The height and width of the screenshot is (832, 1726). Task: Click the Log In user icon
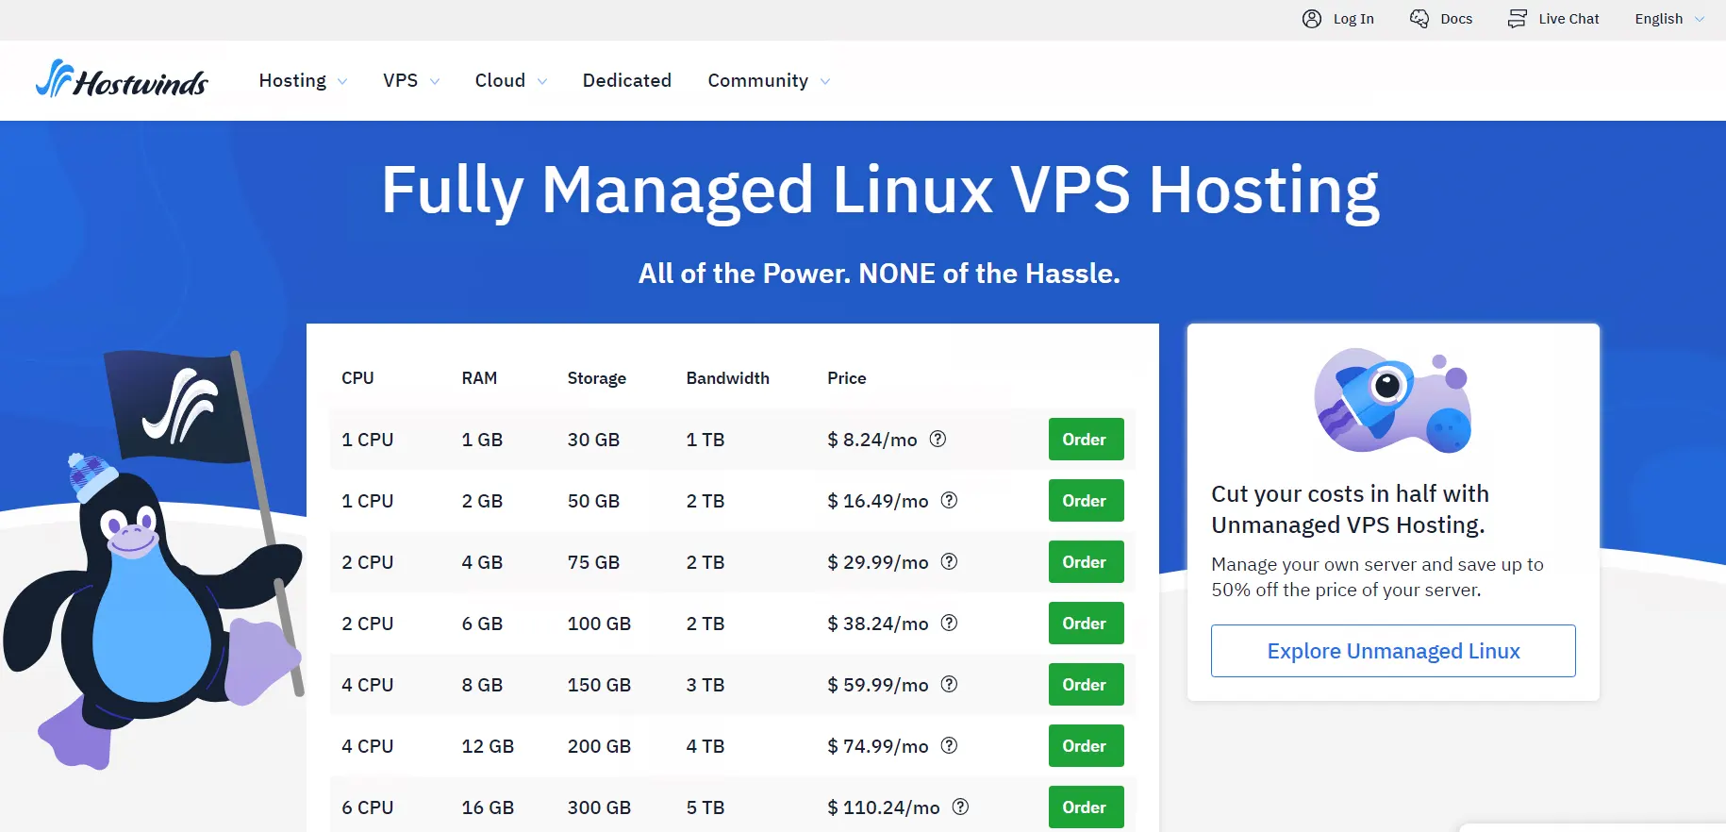[1312, 19]
